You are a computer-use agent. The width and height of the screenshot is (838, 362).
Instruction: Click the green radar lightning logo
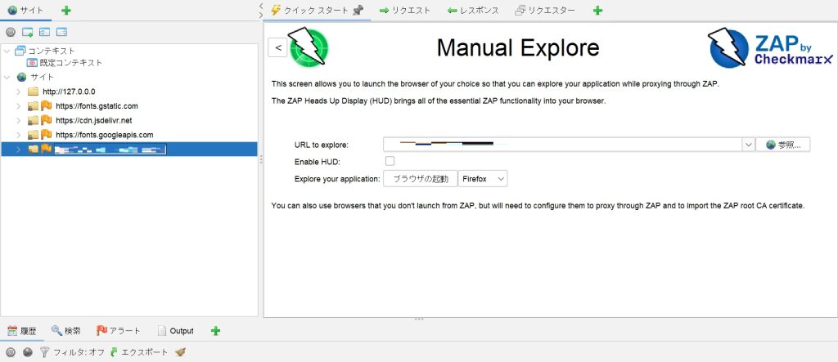(309, 47)
